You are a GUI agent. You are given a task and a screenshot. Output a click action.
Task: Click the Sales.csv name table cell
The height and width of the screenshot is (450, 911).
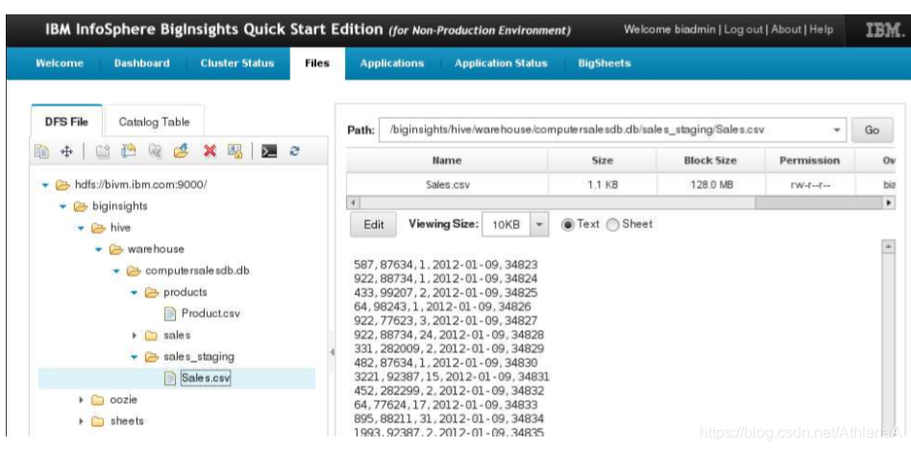tap(448, 185)
